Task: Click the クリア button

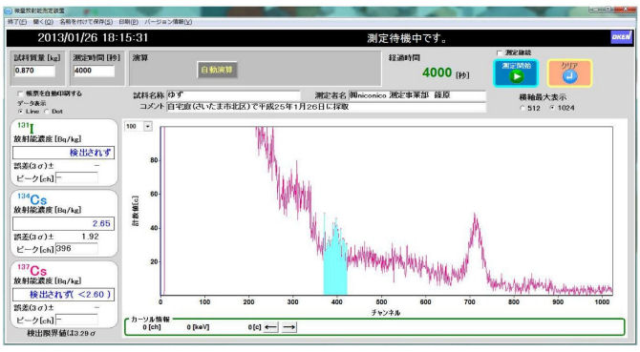Action: tap(569, 72)
